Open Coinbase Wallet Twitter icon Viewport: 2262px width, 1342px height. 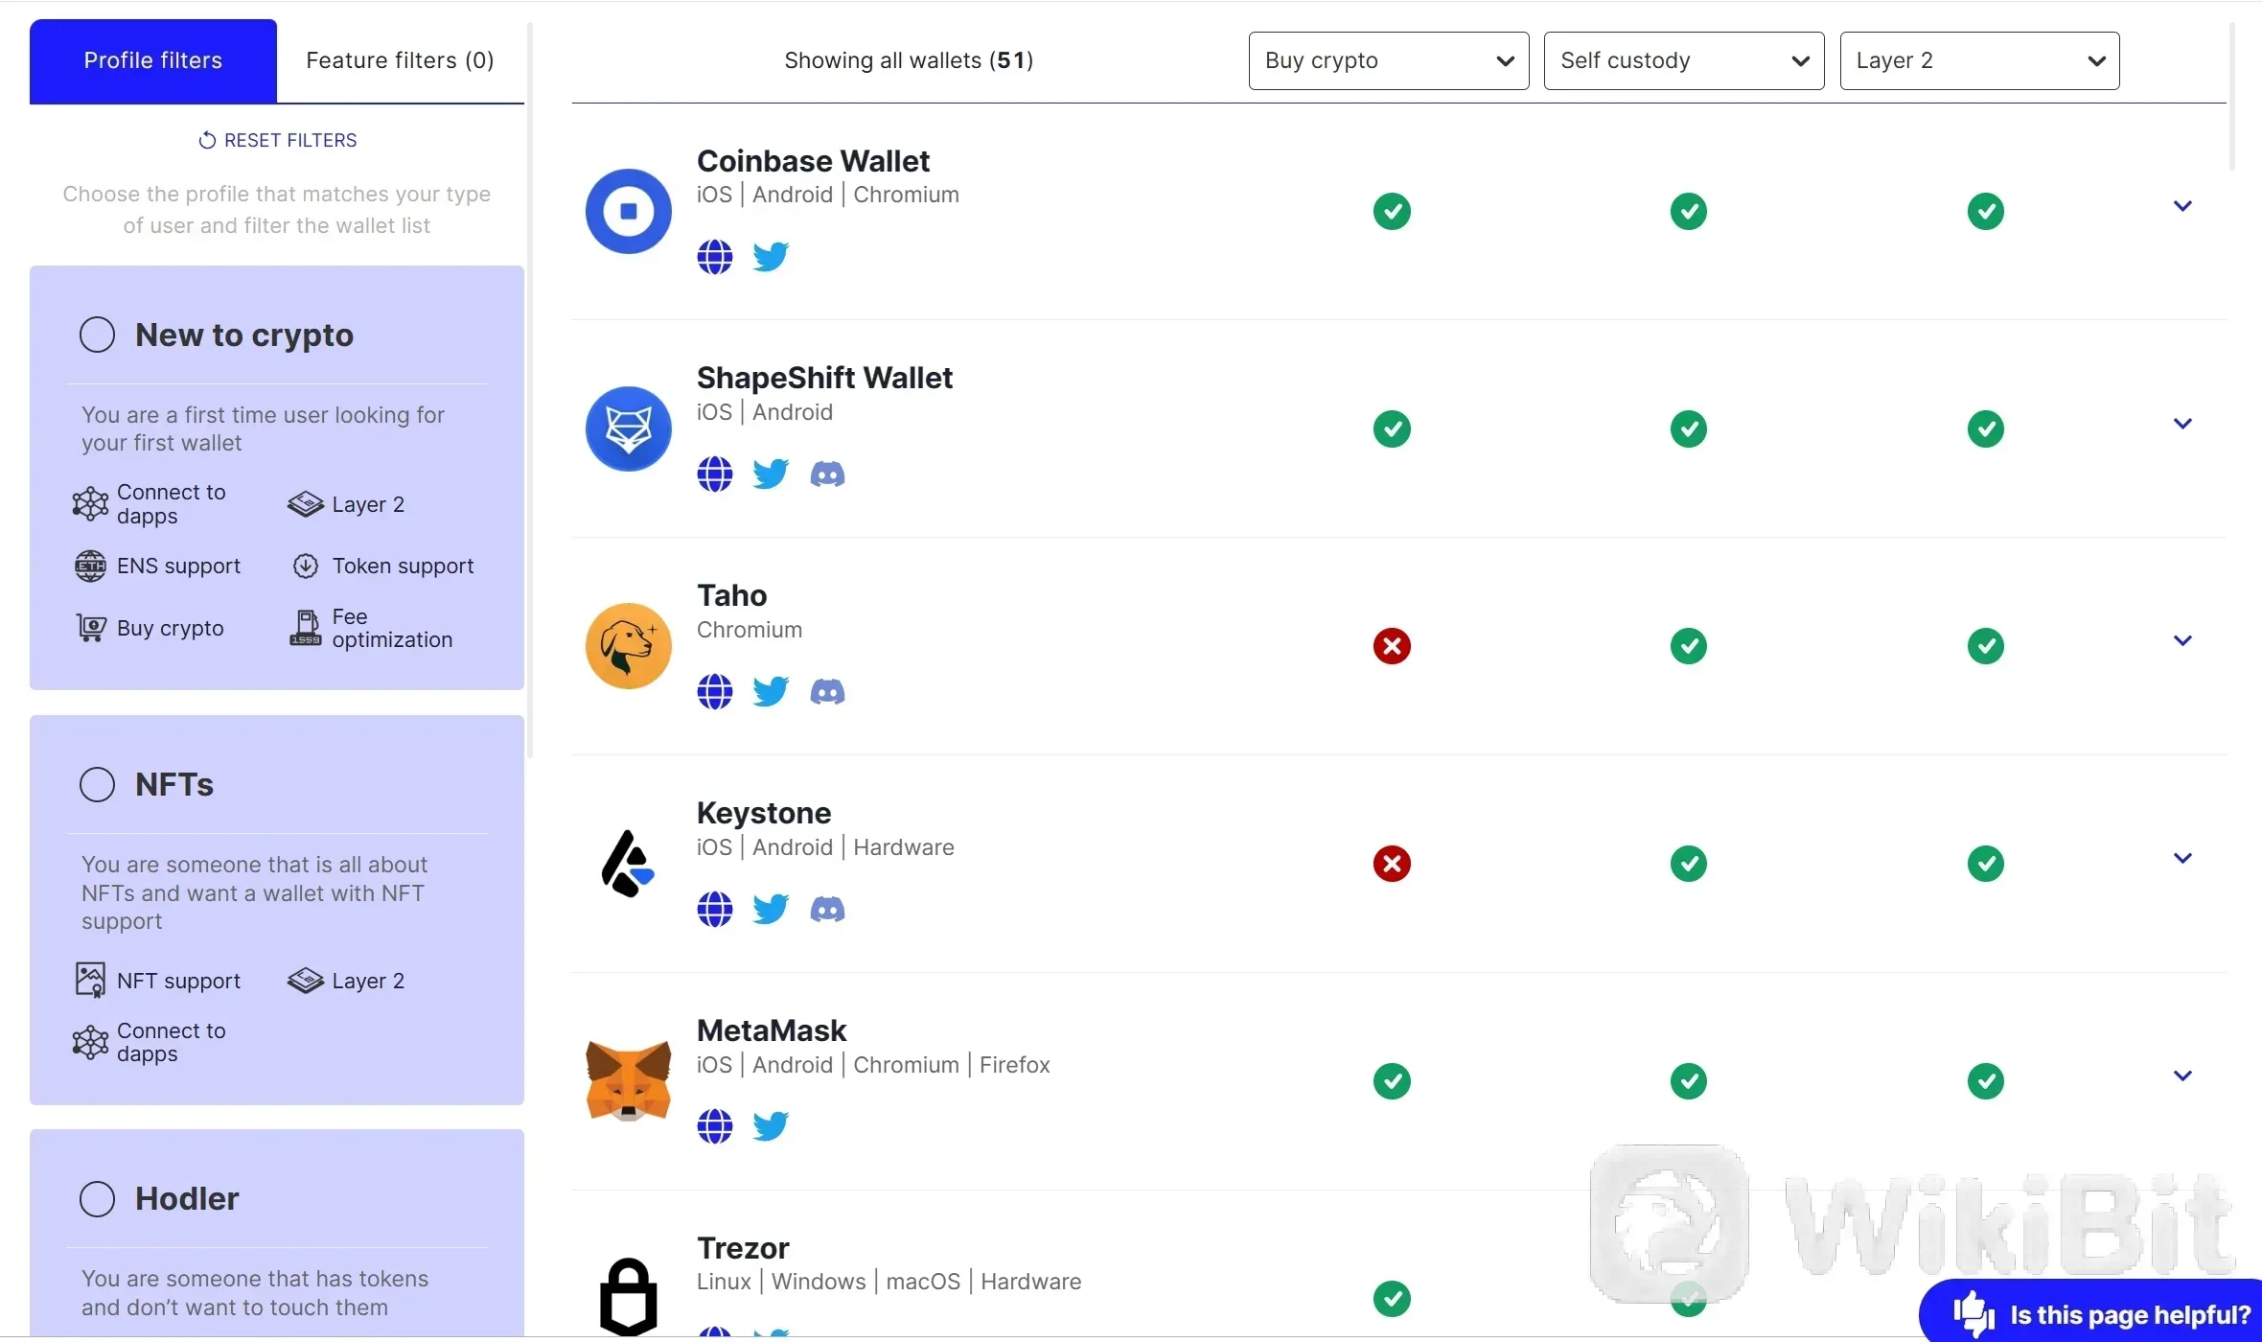point(771,257)
